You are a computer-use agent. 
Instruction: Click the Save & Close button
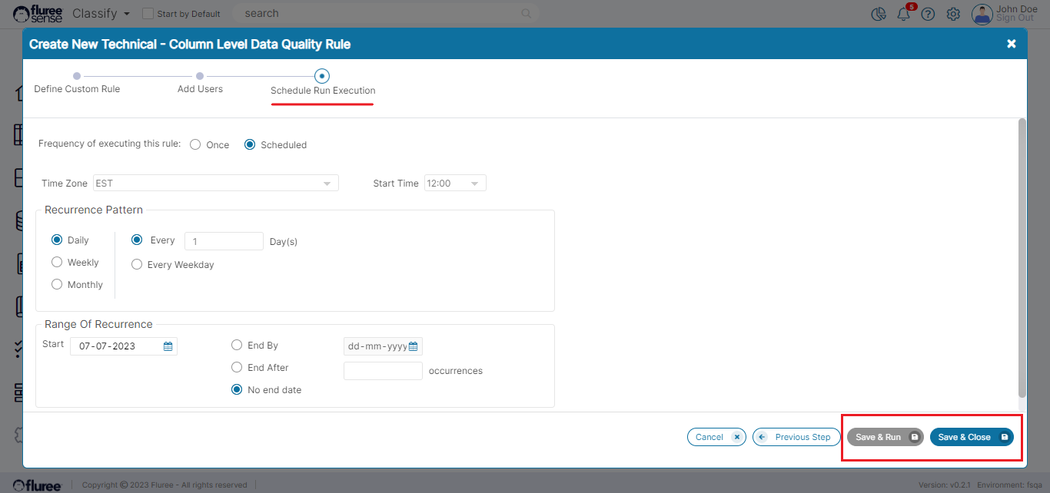pos(972,437)
